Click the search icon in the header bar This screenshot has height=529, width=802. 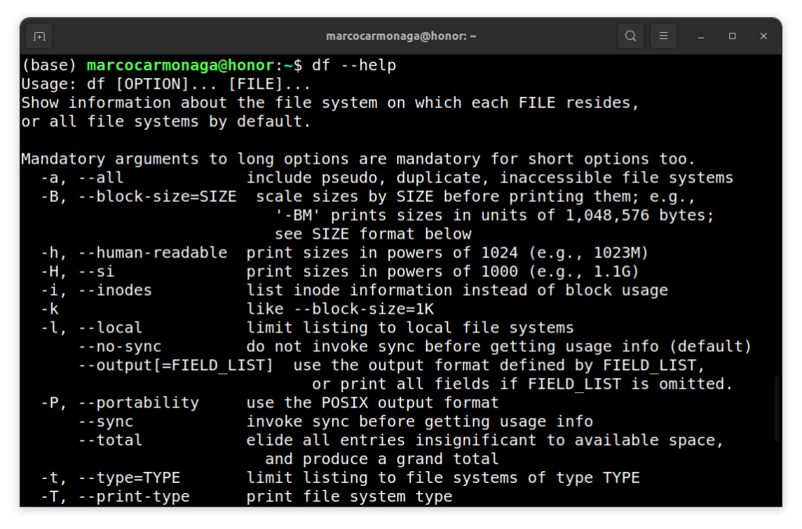pyautogui.click(x=630, y=36)
